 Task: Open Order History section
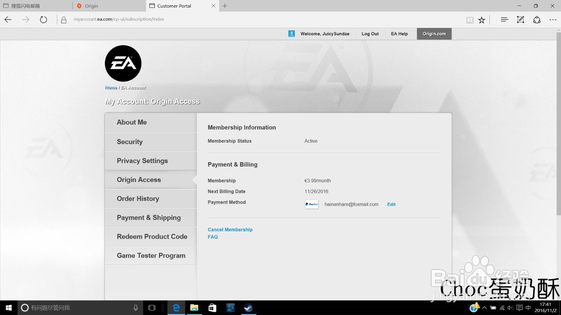click(x=150, y=199)
